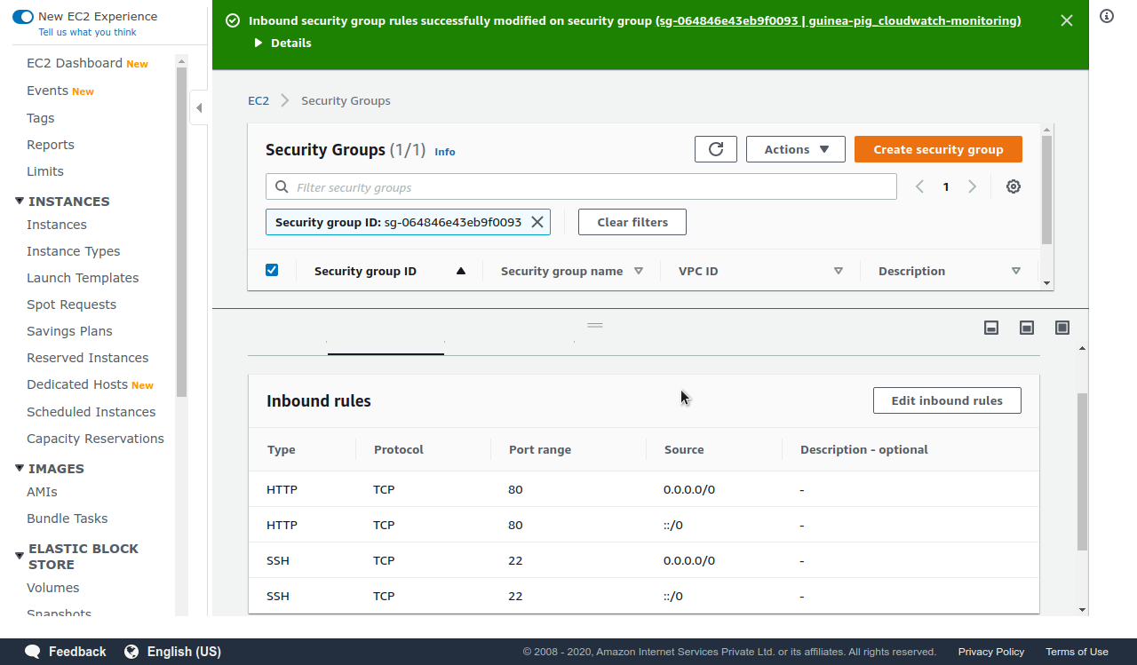
Task: Remove the security group ID filter
Action: (537, 222)
